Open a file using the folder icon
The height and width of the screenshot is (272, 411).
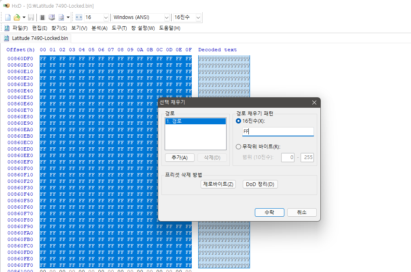(x=17, y=17)
